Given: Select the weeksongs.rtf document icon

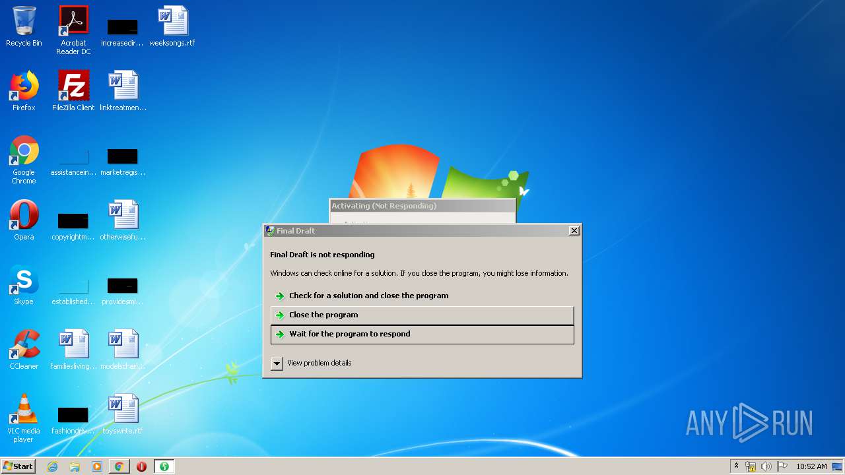Looking at the screenshot, I should [x=172, y=26].
